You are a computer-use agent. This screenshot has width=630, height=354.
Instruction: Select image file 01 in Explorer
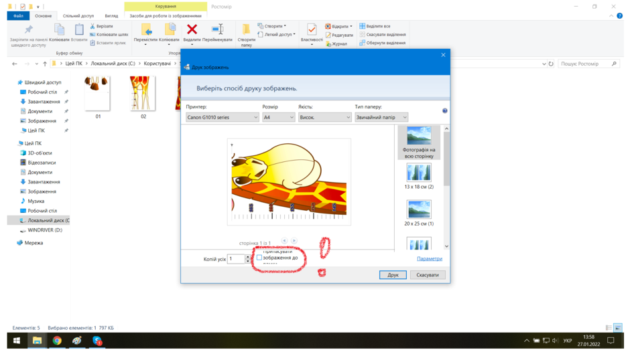click(98, 98)
